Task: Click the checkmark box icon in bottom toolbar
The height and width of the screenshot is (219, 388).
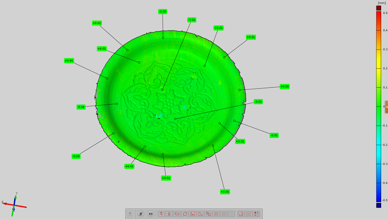Action: point(241,214)
